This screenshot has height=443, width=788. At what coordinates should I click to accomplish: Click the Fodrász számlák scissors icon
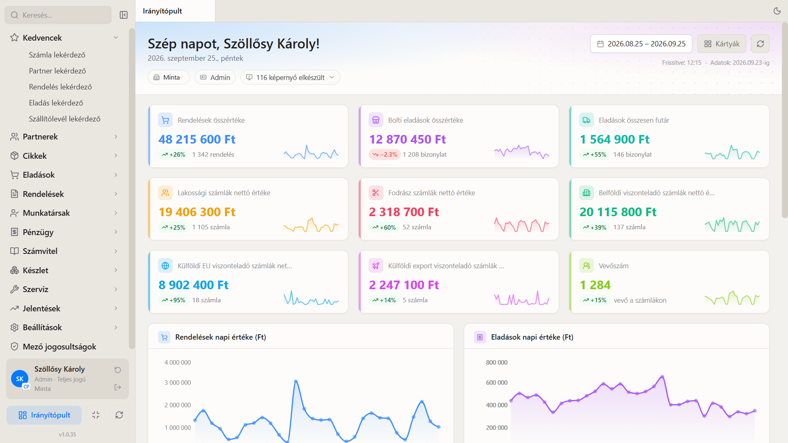click(376, 193)
